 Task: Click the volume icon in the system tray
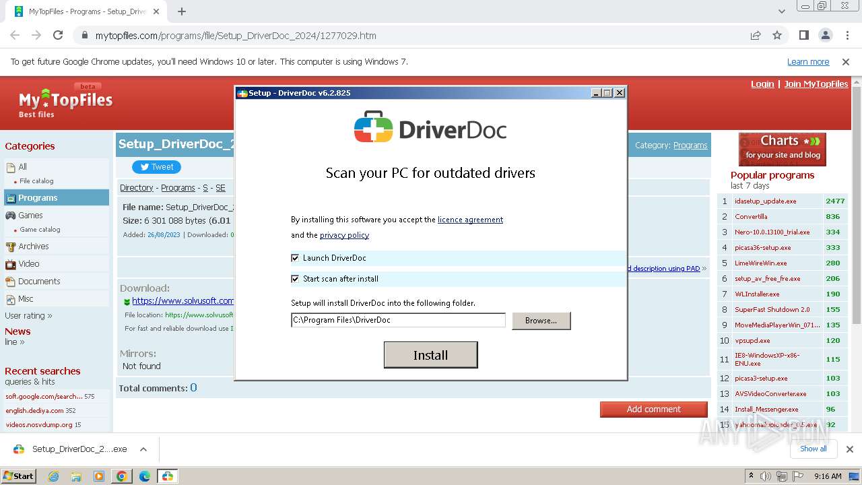click(x=766, y=476)
